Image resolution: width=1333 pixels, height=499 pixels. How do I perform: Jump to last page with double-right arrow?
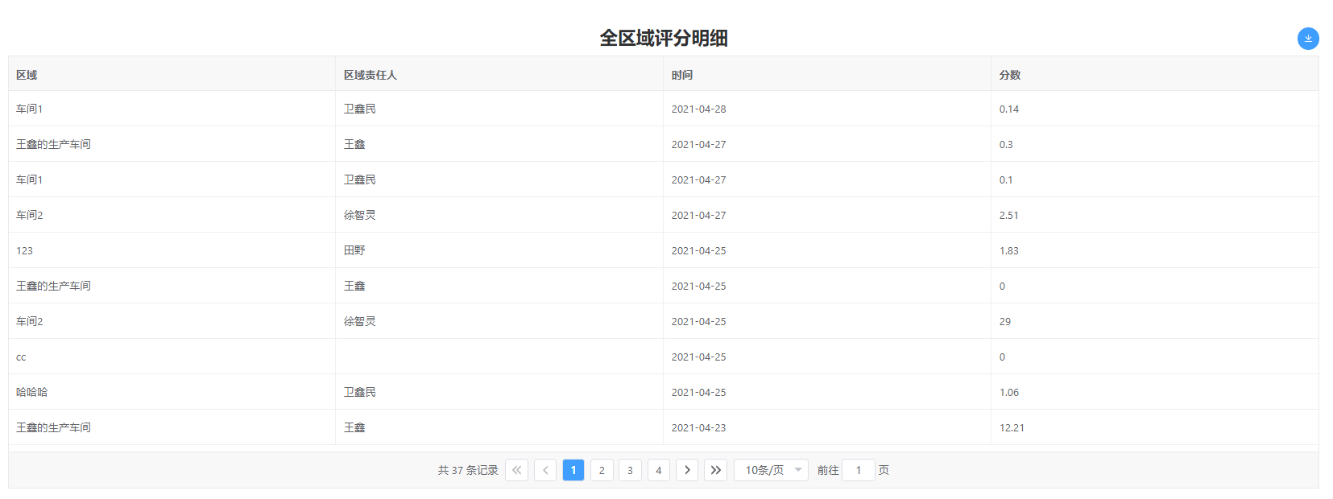715,470
